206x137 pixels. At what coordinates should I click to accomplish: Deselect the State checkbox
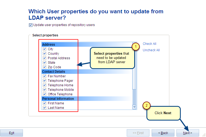(45, 63)
